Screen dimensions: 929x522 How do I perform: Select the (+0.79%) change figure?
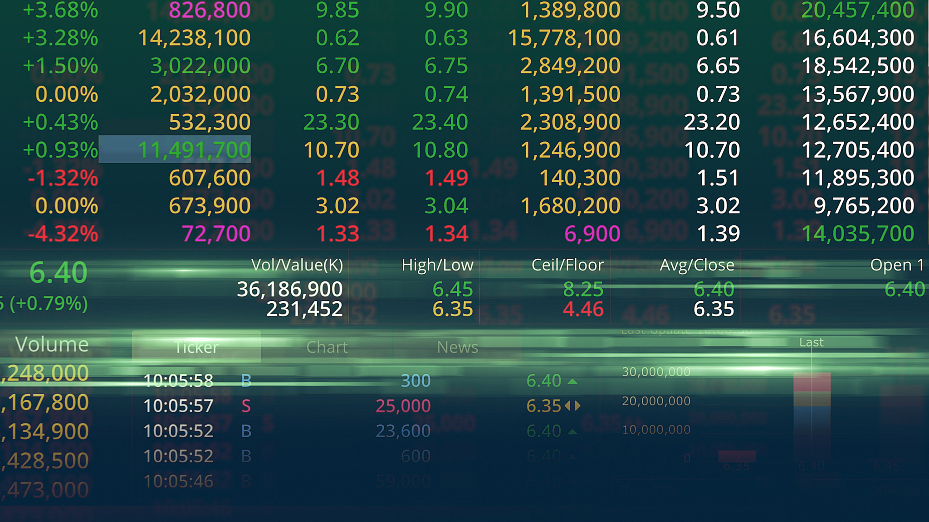[x=49, y=304]
